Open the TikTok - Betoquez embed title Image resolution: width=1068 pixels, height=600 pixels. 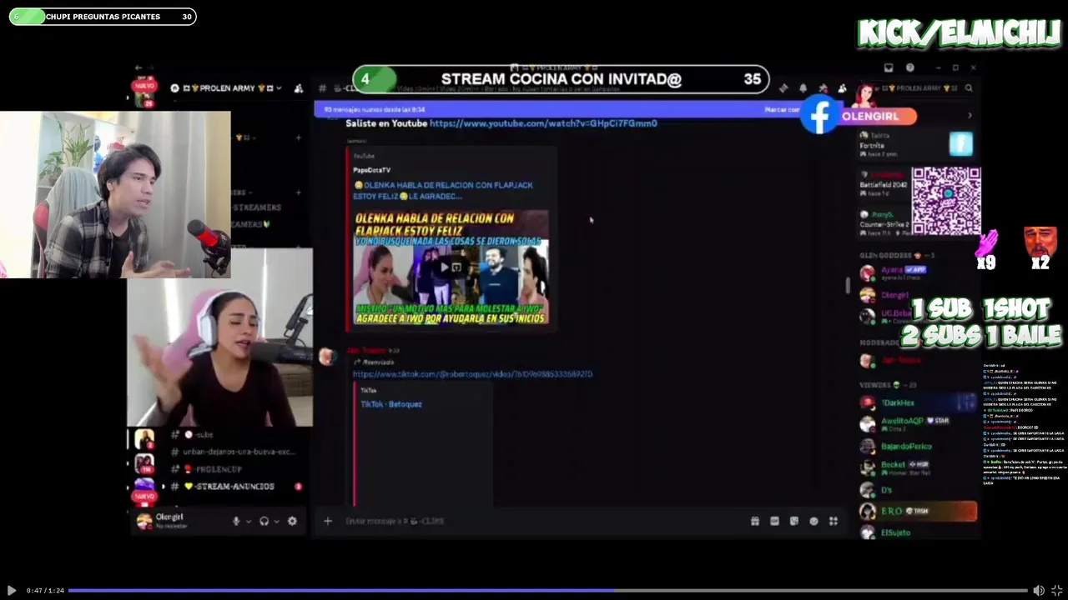(x=391, y=404)
